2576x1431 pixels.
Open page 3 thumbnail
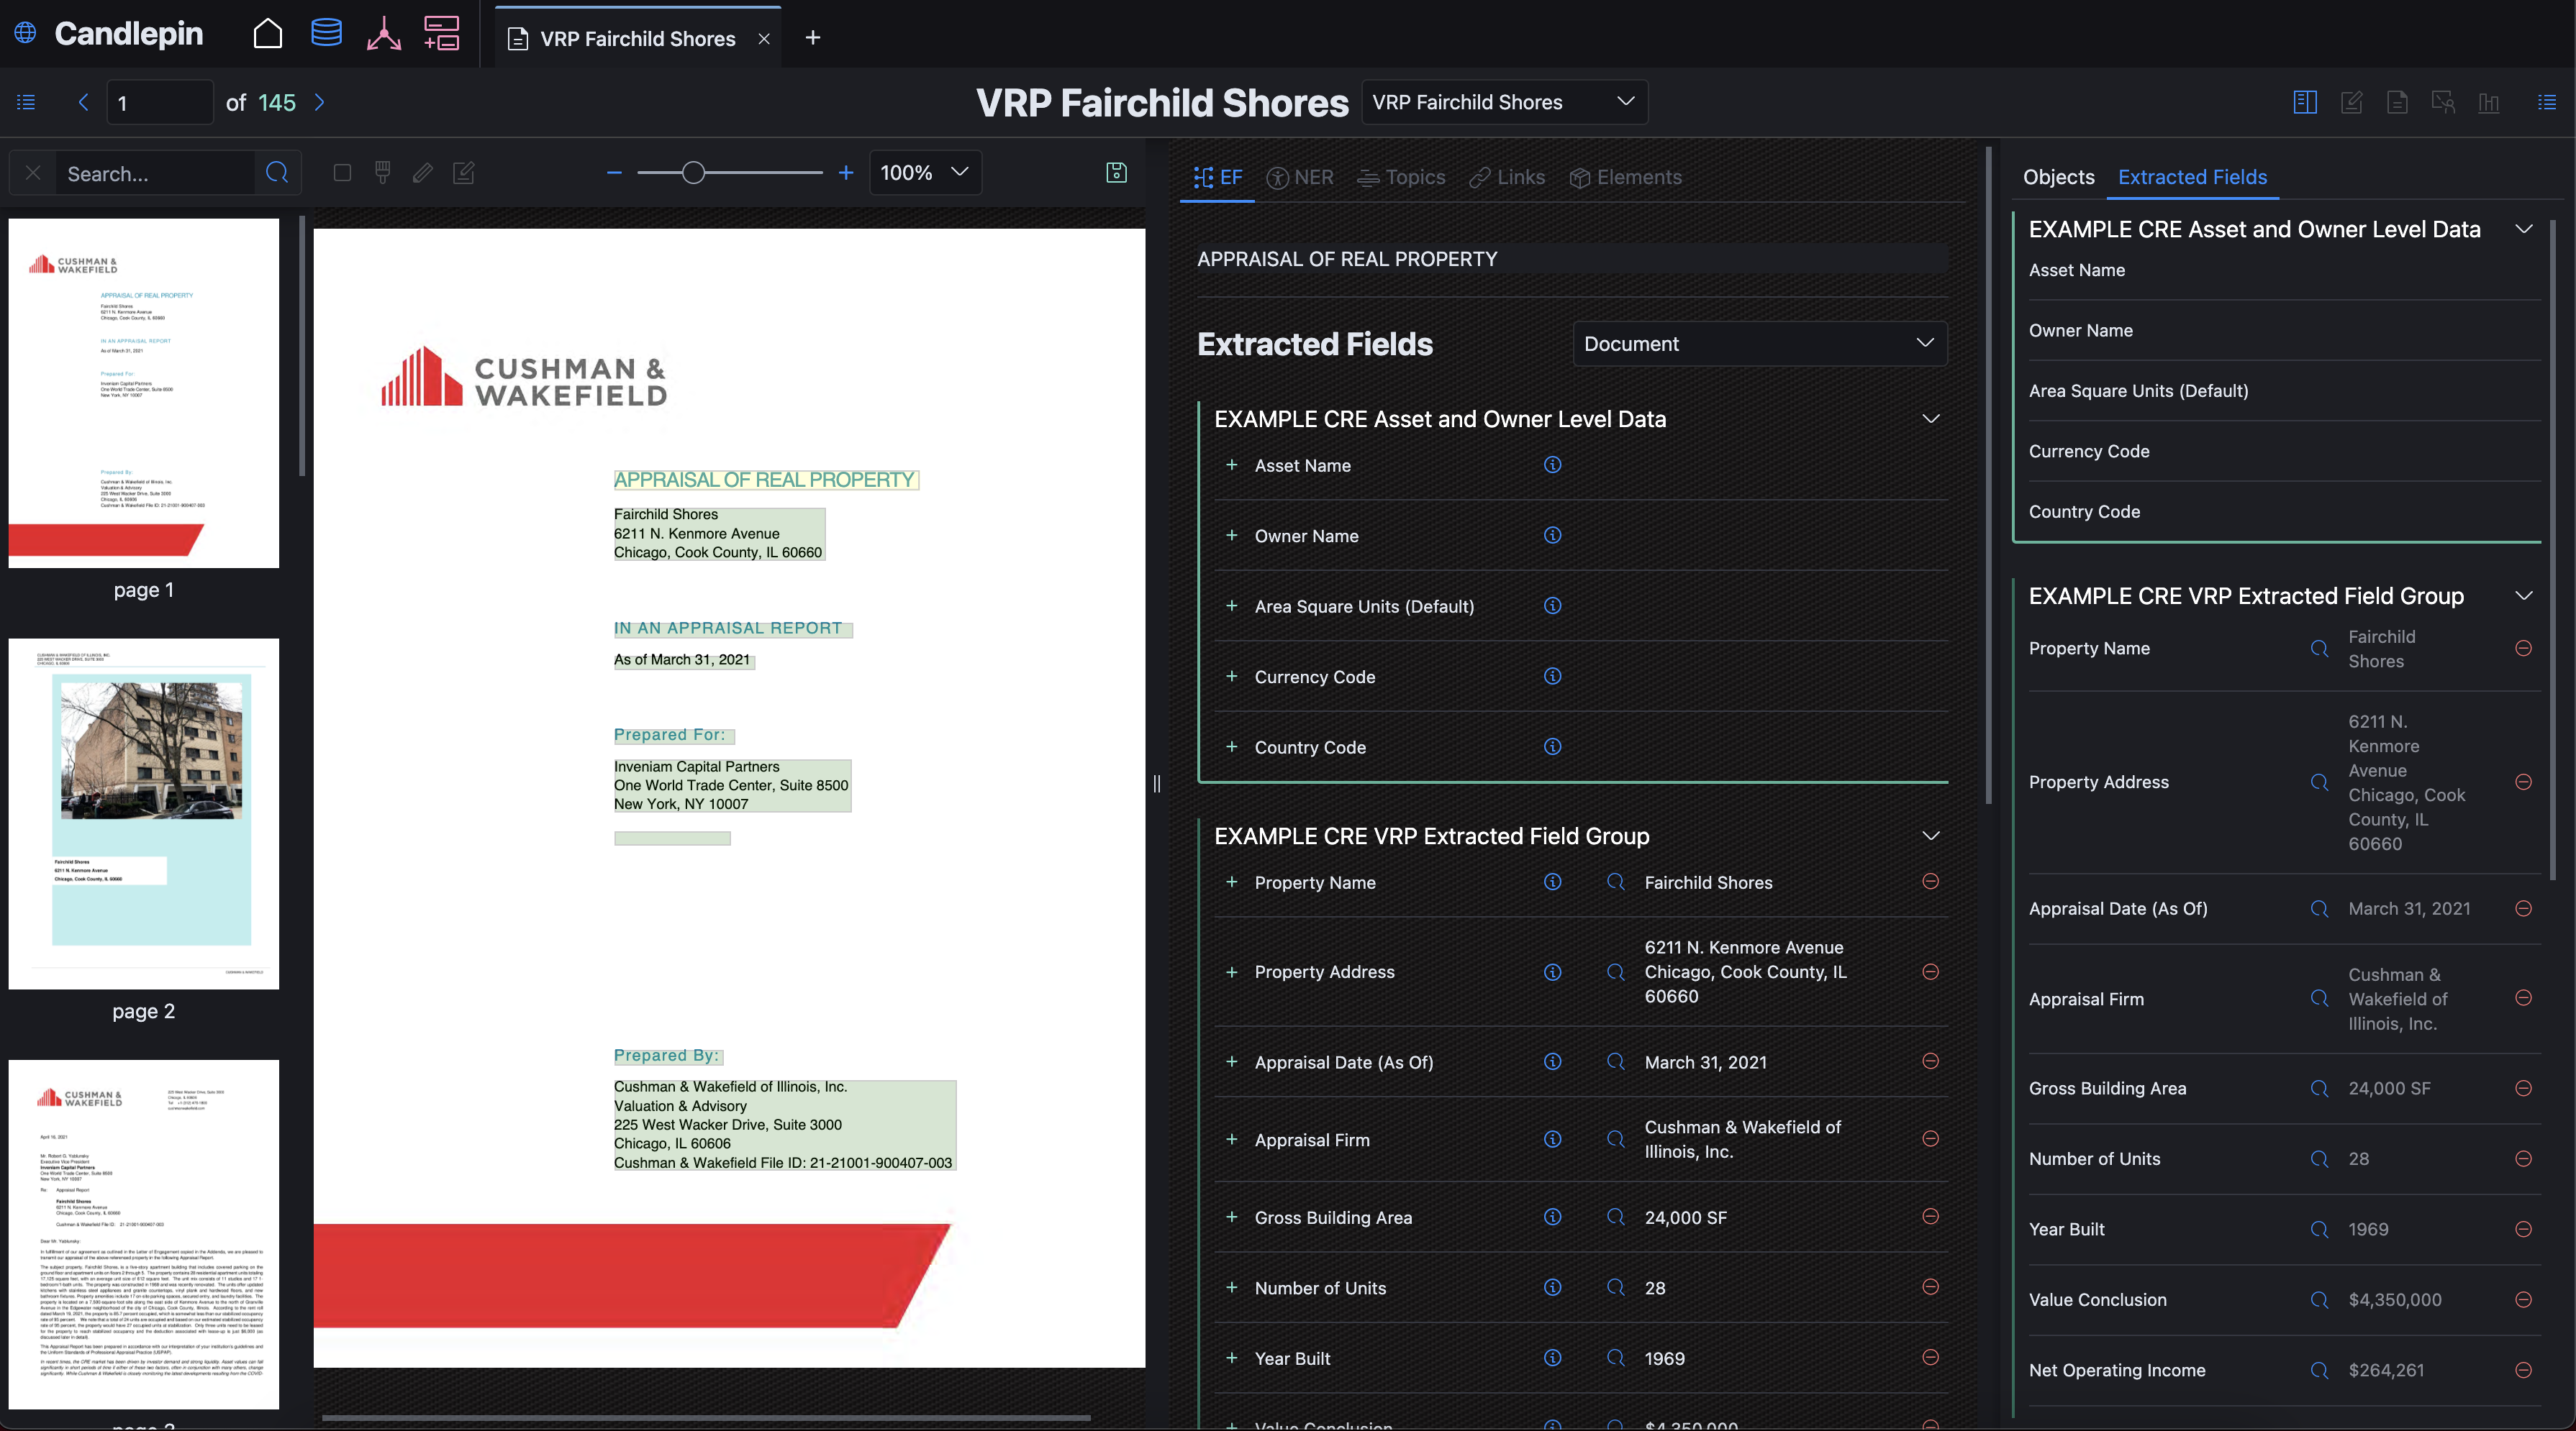pyautogui.click(x=143, y=1234)
